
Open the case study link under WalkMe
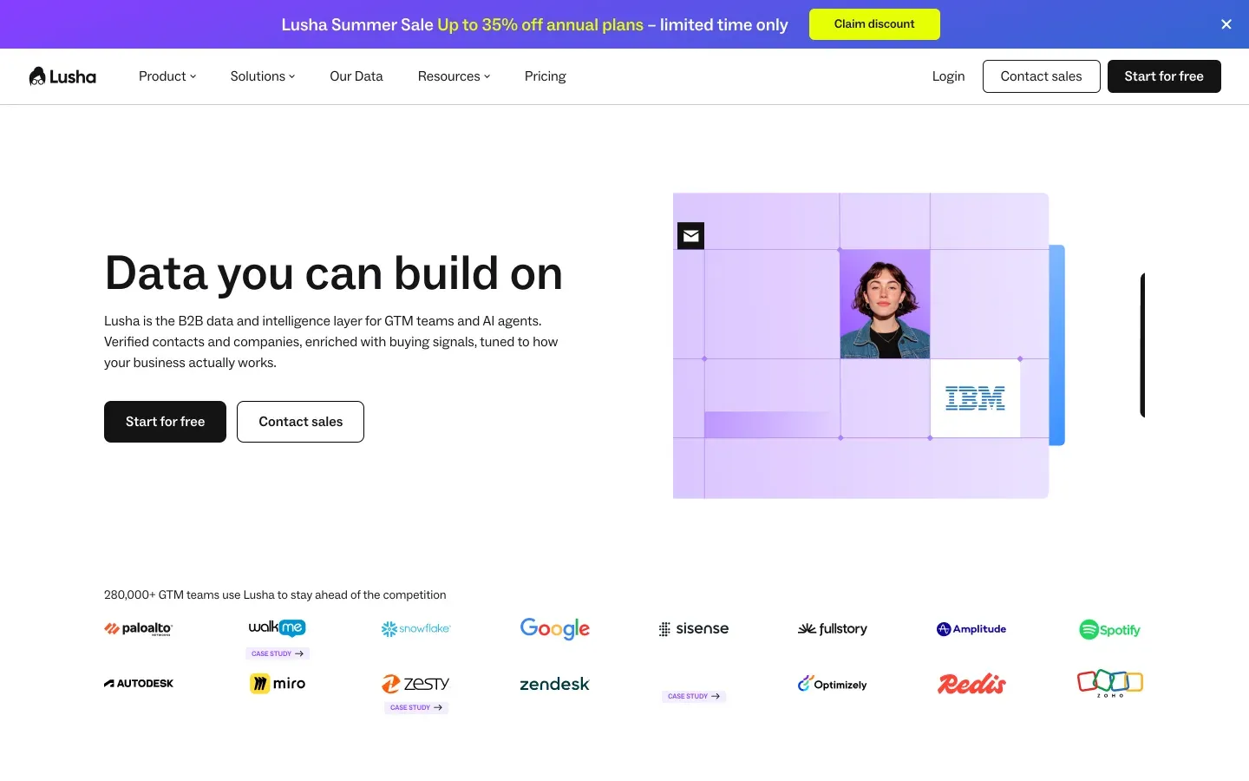(278, 653)
